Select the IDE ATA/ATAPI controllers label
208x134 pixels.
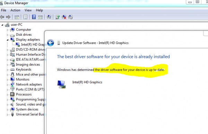(30, 59)
